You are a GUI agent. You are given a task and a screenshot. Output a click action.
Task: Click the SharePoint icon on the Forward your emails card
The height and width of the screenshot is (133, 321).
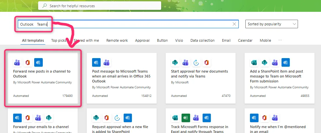49,118
